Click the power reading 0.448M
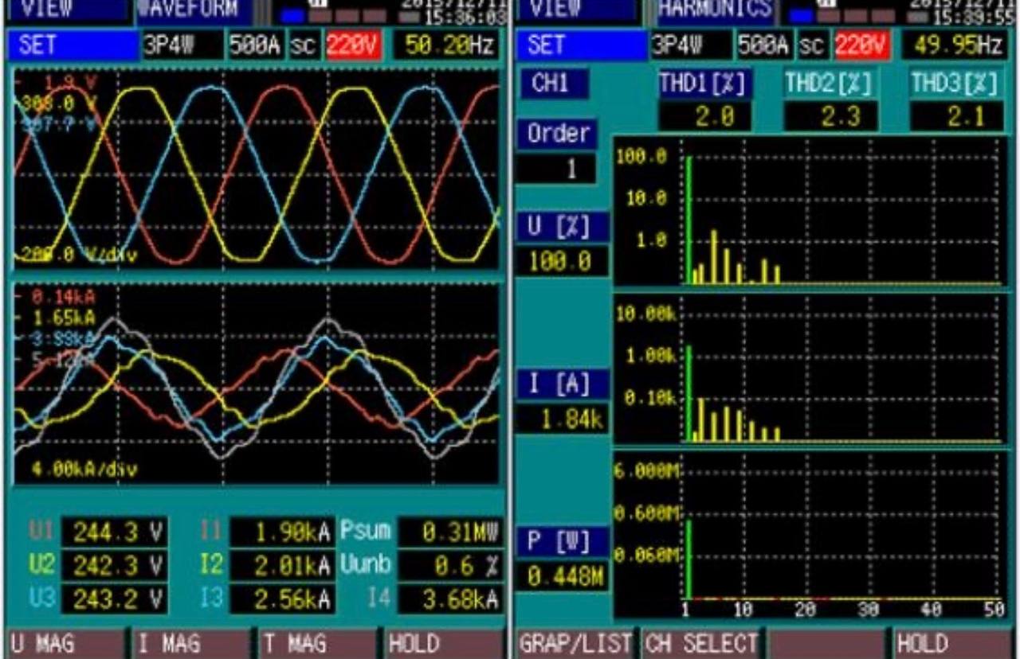1020x659 pixels. 561,577
